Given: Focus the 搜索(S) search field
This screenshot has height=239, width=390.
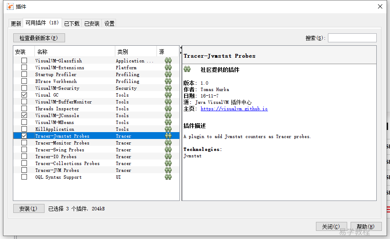Looking at the screenshot, I should [x=352, y=38].
